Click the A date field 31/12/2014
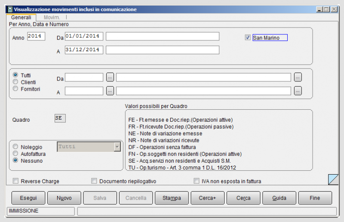 click(84, 50)
